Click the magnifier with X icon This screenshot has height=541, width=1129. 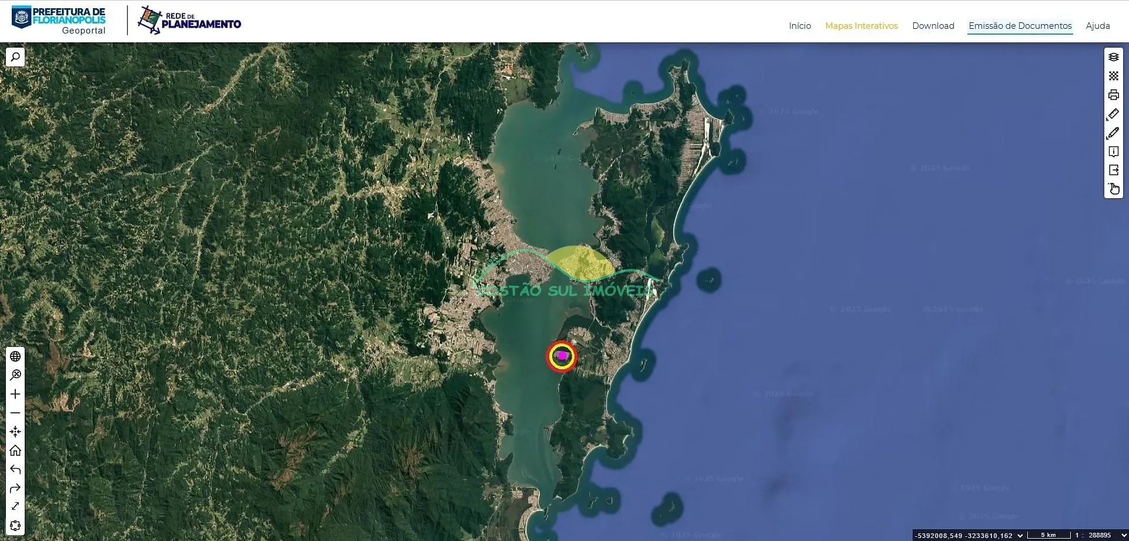click(15, 375)
